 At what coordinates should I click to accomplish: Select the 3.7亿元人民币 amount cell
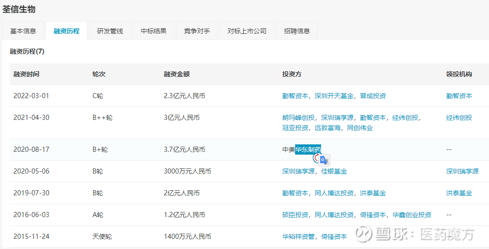[184, 149]
